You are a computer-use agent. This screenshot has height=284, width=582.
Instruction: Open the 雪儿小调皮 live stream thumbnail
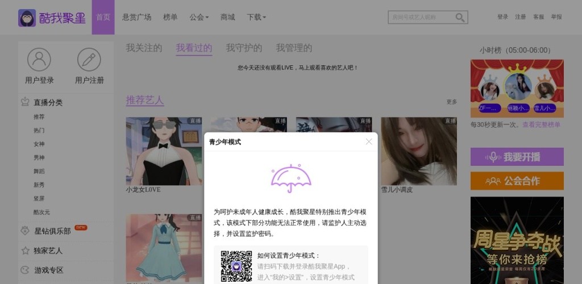click(x=418, y=151)
